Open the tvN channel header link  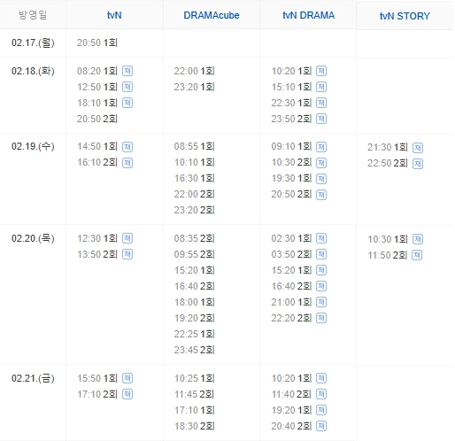pos(114,15)
